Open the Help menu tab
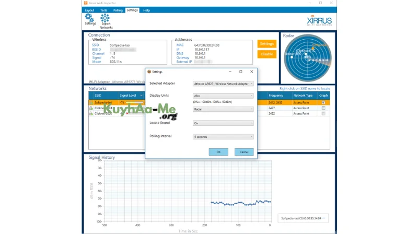The width and height of the screenshot is (418, 234). click(x=146, y=10)
